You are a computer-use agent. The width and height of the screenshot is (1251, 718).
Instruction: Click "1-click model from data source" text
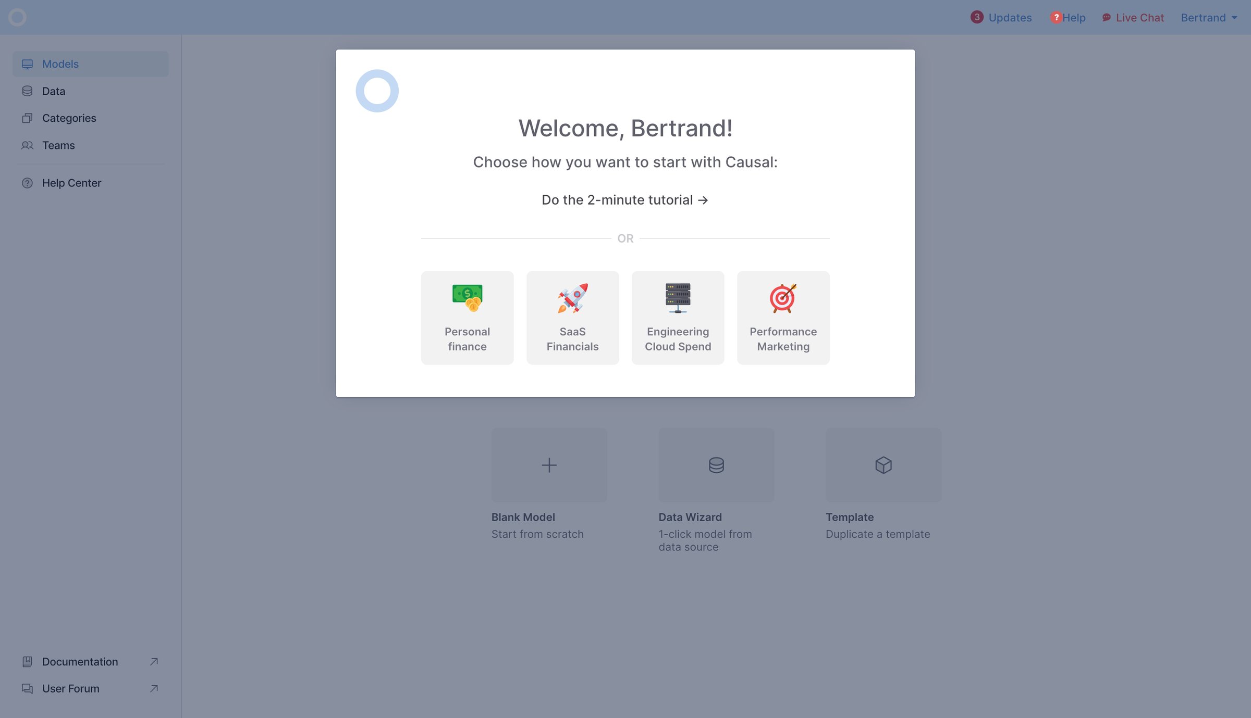point(705,540)
